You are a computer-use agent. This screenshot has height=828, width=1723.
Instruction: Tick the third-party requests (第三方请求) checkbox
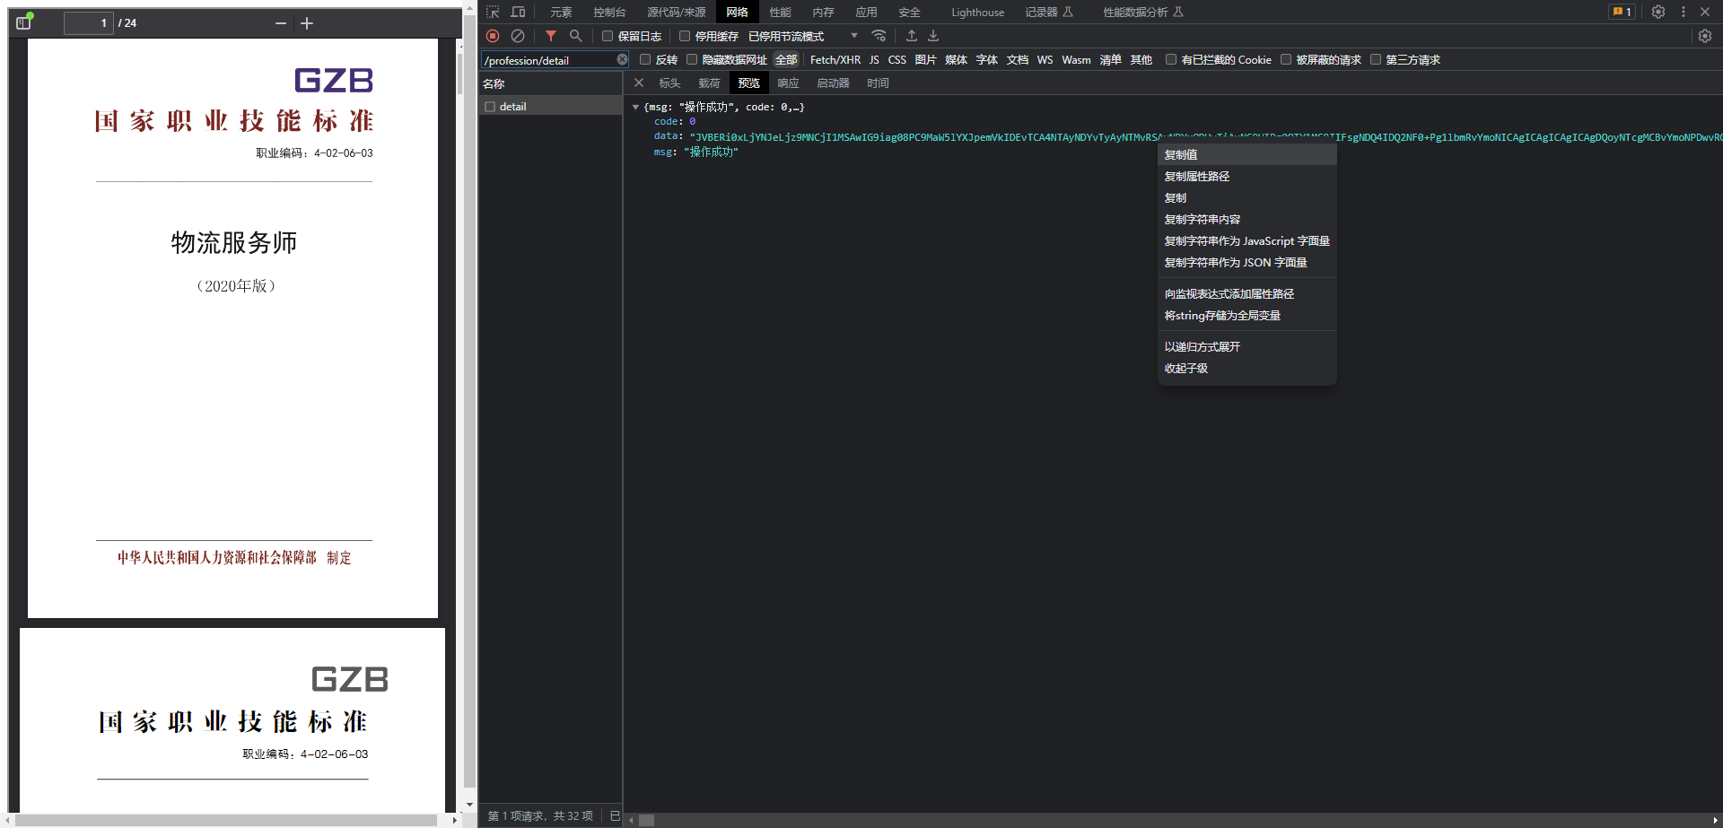pyautogui.click(x=1376, y=59)
